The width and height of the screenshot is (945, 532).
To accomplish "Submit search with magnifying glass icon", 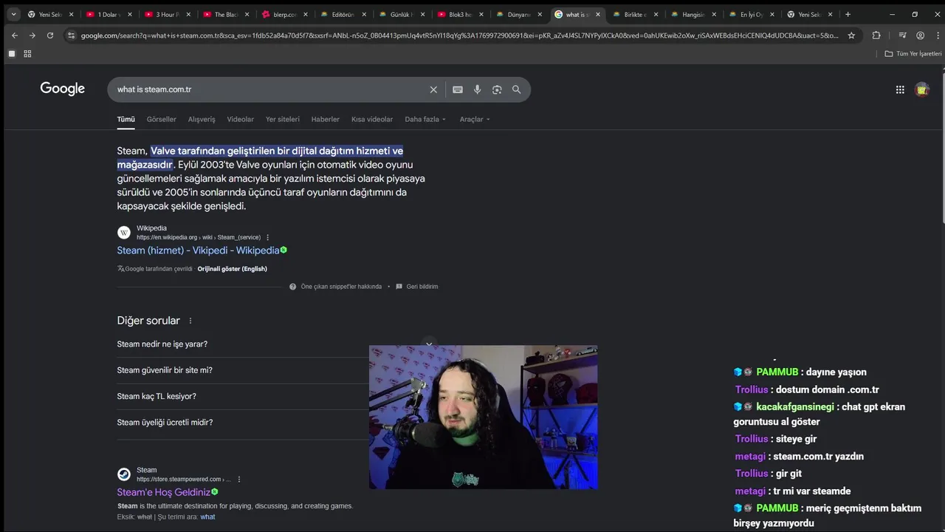I will coord(516,89).
